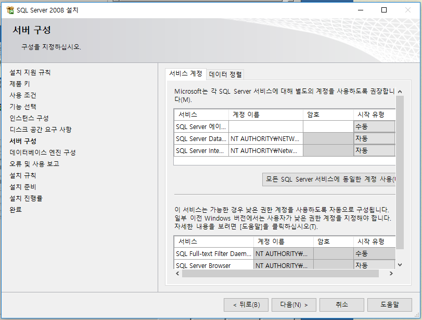Select 완료 step in sidebar
422x320 pixels.
pyautogui.click(x=16, y=210)
